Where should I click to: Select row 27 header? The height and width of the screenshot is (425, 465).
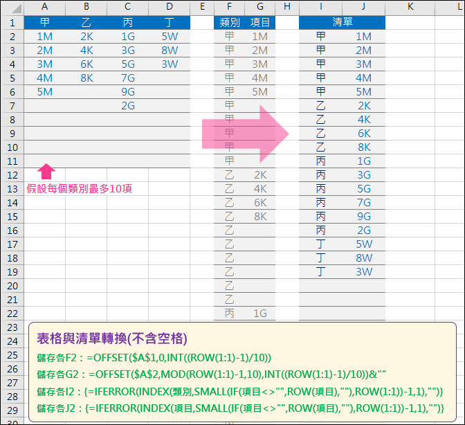(12, 383)
